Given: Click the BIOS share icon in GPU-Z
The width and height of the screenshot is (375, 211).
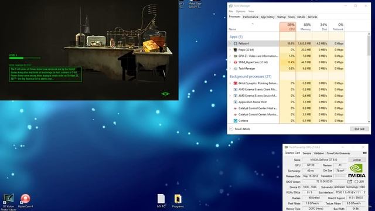Looking at the screenshot, I should [350, 182].
